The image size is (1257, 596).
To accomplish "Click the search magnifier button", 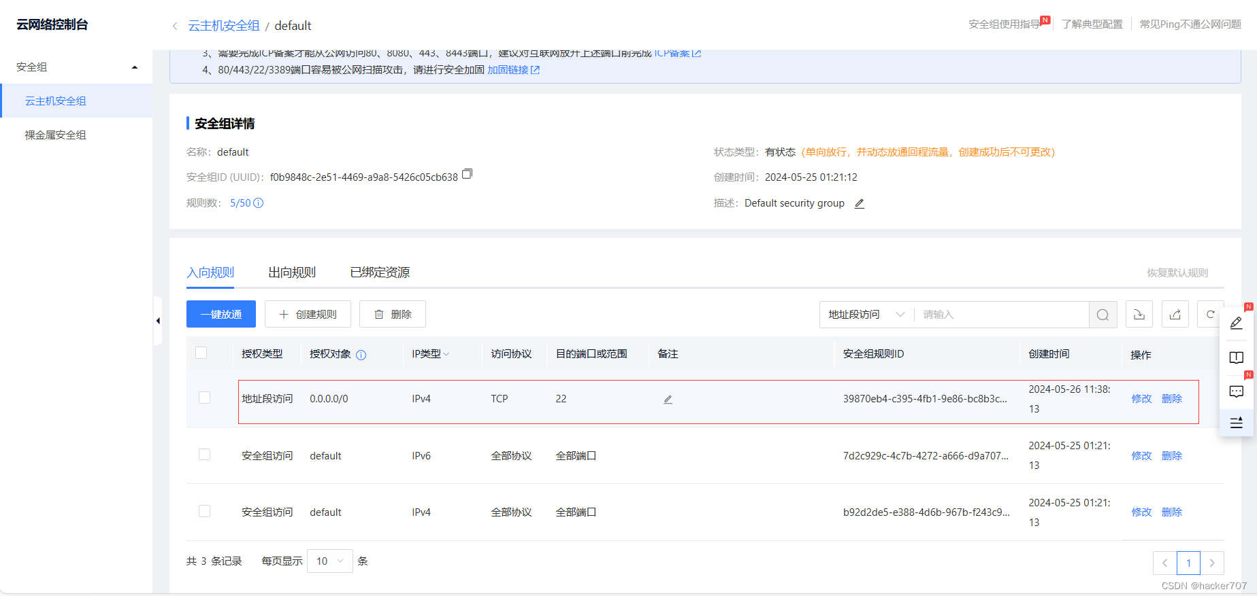I will click(x=1103, y=315).
